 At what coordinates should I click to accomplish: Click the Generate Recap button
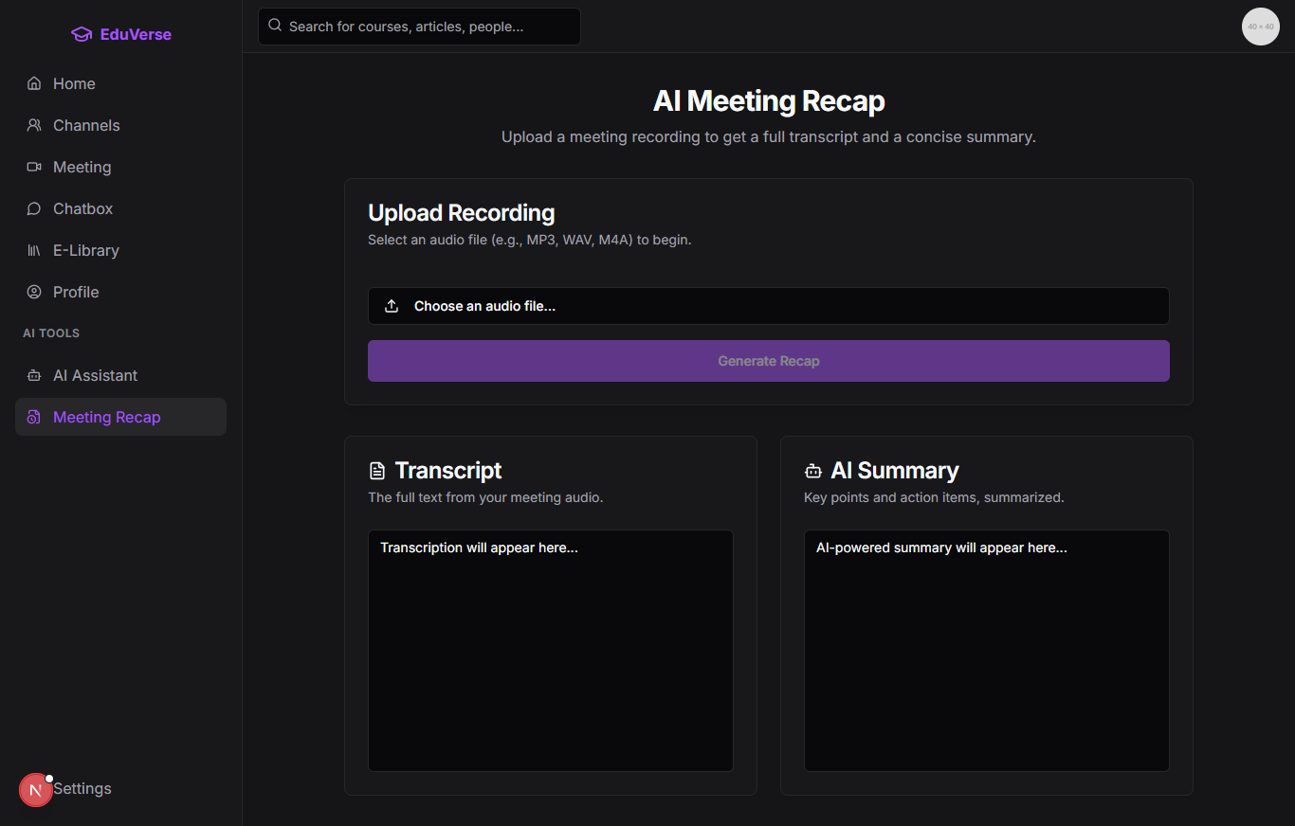[x=768, y=361]
